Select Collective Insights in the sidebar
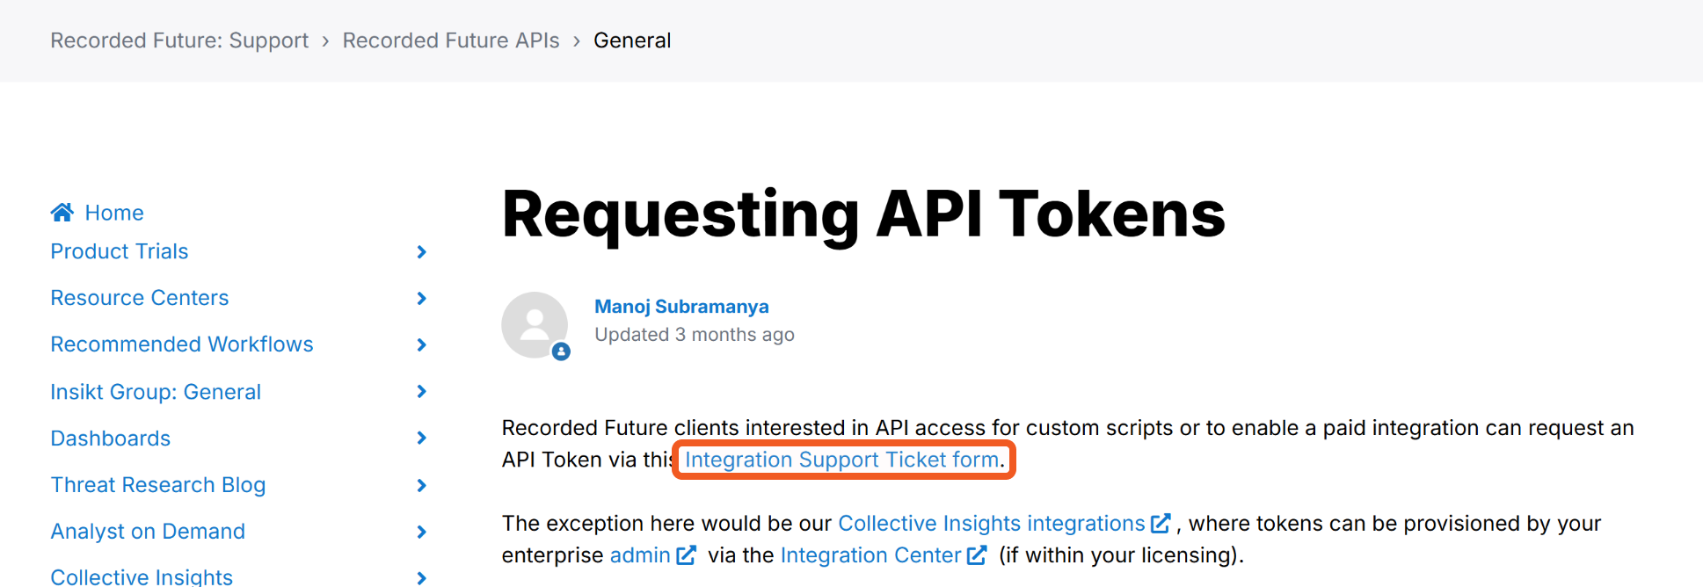 (x=142, y=576)
